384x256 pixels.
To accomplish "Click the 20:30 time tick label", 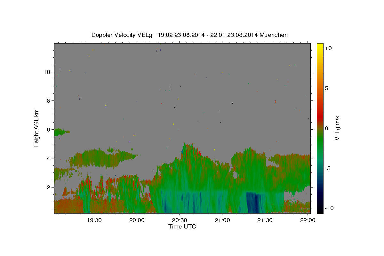I will point(180,220).
